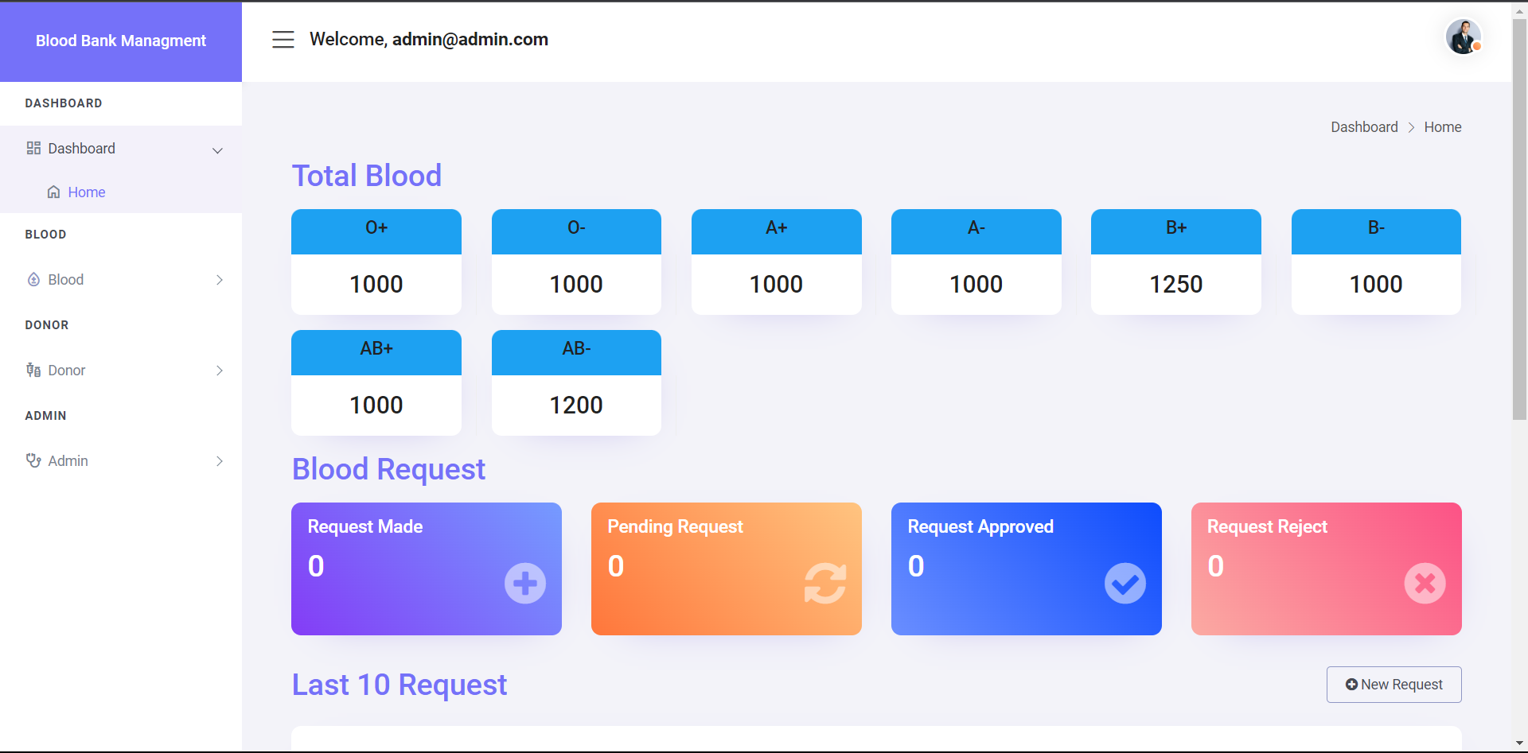This screenshot has width=1528, height=753.
Task: Expand the Donor submenu arrow
Action: tap(220, 371)
